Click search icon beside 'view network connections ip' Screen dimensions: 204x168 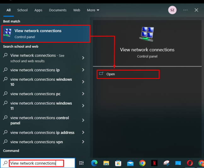[5, 70]
